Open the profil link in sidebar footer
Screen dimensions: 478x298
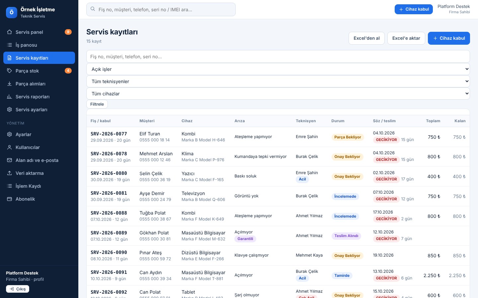39,279
